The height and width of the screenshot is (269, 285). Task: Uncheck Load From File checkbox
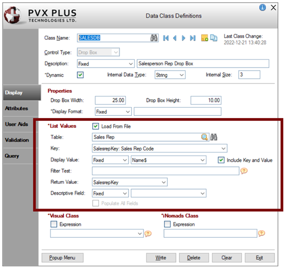click(96, 126)
